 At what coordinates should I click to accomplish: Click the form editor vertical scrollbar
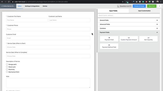click(x=97, y=31)
